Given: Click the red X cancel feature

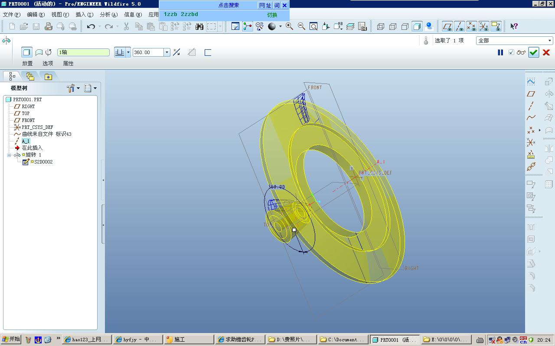Looking at the screenshot, I should (546, 52).
